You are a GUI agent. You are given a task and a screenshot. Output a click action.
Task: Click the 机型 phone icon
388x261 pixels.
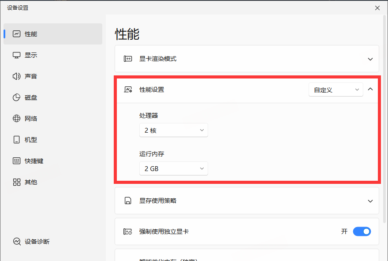17,140
